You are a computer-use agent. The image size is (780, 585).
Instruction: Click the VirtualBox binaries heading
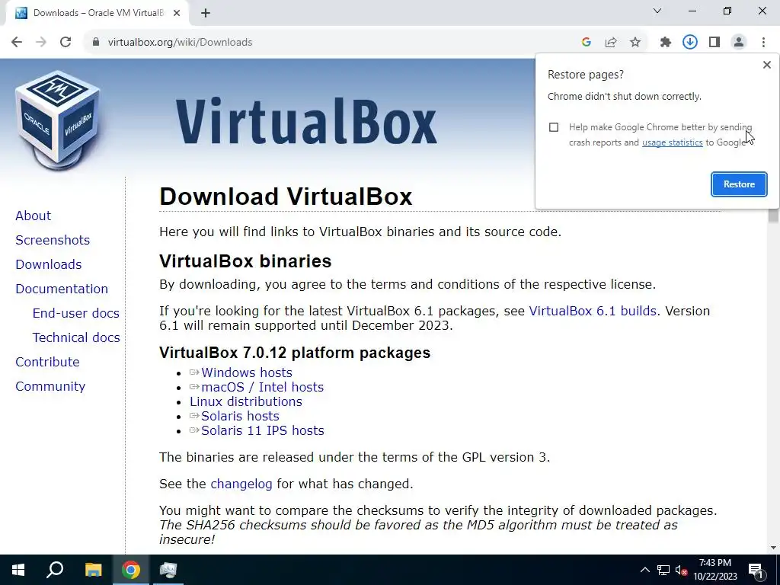pos(245,261)
